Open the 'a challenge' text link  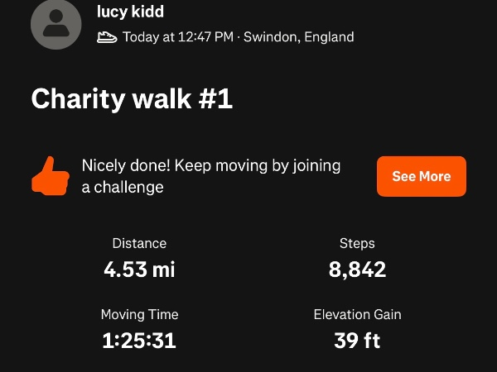pyautogui.click(x=123, y=187)
